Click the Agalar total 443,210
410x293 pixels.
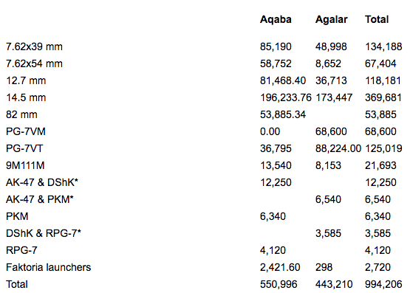[x=334, y=284]
